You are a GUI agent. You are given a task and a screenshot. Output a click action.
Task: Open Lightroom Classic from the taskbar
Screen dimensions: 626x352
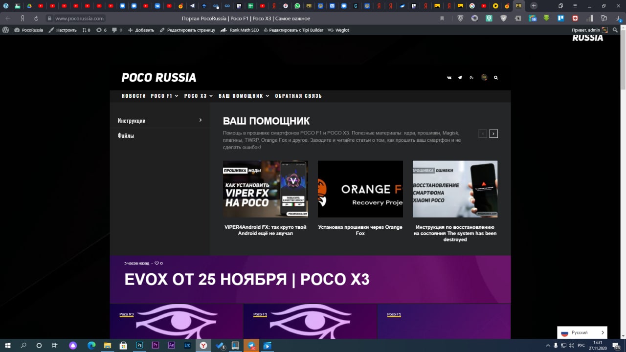(187, 346)
